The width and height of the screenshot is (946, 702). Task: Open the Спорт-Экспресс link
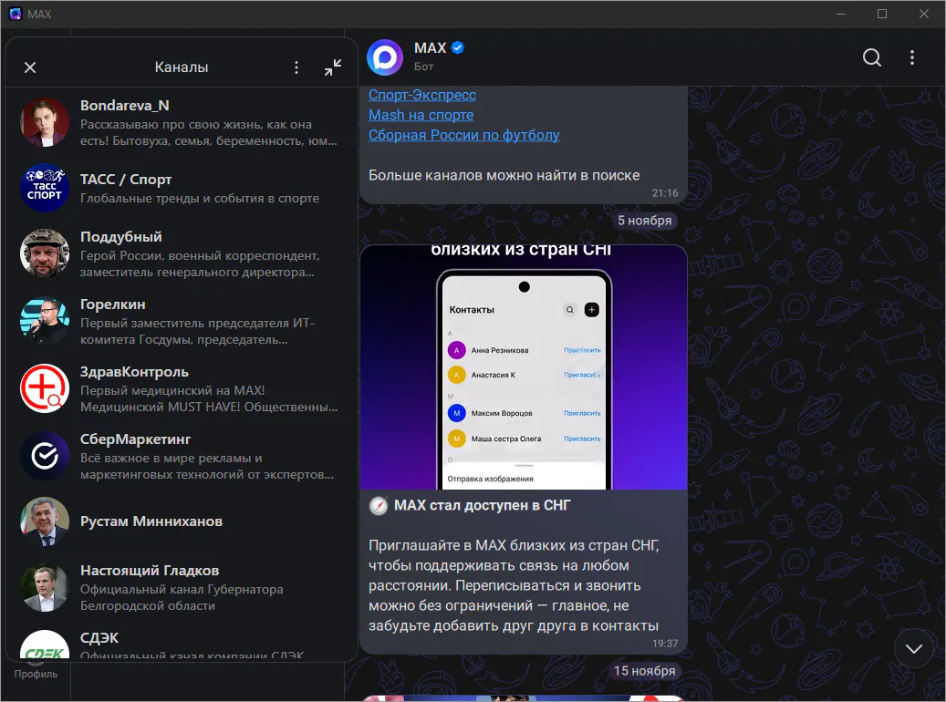click(x=422, y=96)
